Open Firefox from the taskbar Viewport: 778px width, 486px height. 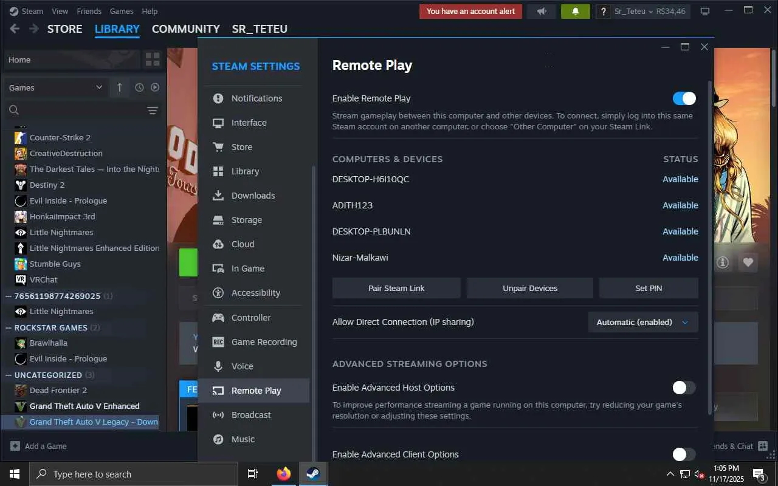[x=284, y=474]
